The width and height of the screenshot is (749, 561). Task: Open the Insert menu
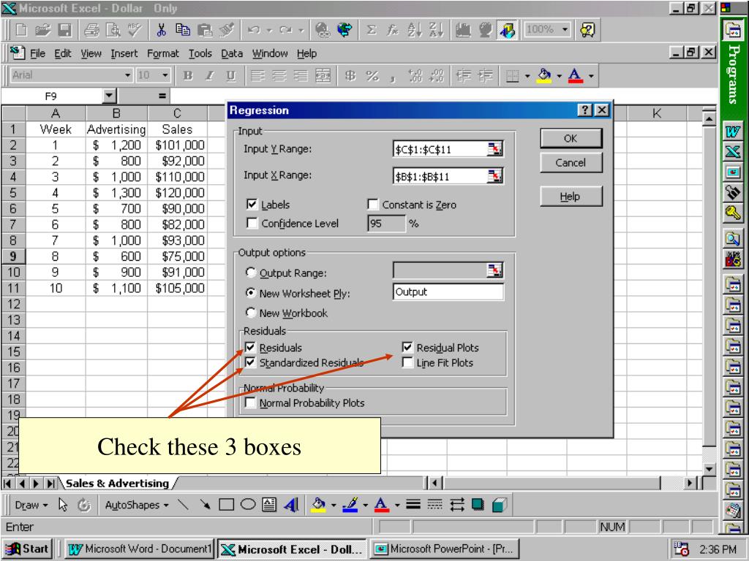(x=124, y=53)
